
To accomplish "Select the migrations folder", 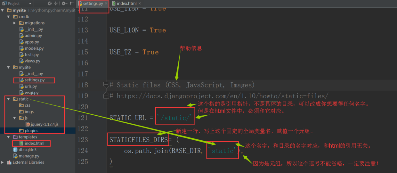I will point(32,23).
